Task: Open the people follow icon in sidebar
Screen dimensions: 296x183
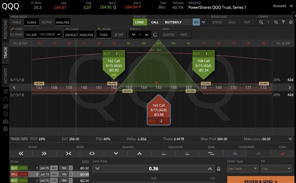Action: click(x=6, y=121)
